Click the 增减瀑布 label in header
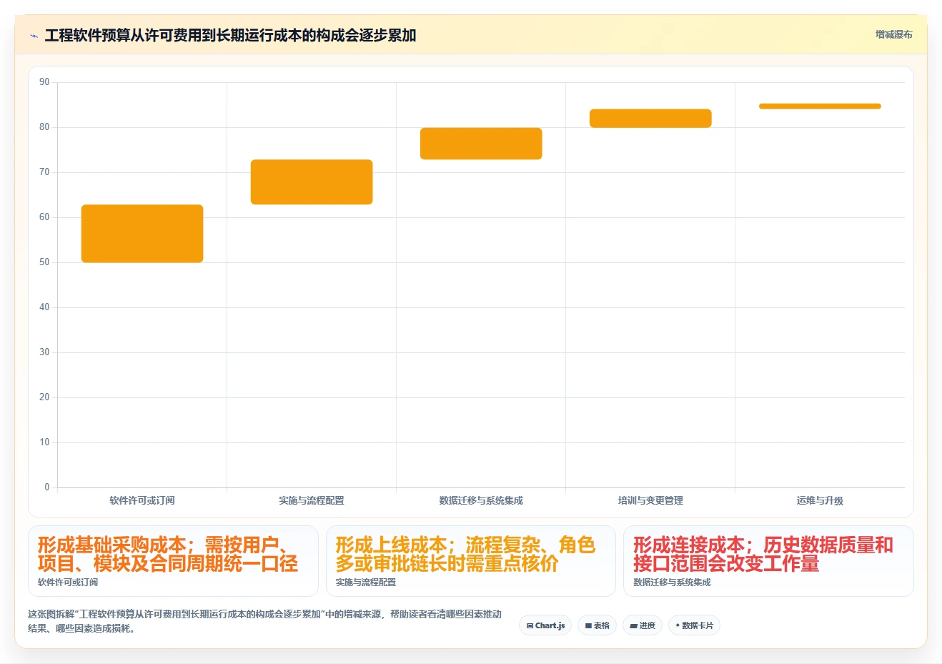Screen dimensions: 942x664 pyautogui.click(x=893, y=34)
